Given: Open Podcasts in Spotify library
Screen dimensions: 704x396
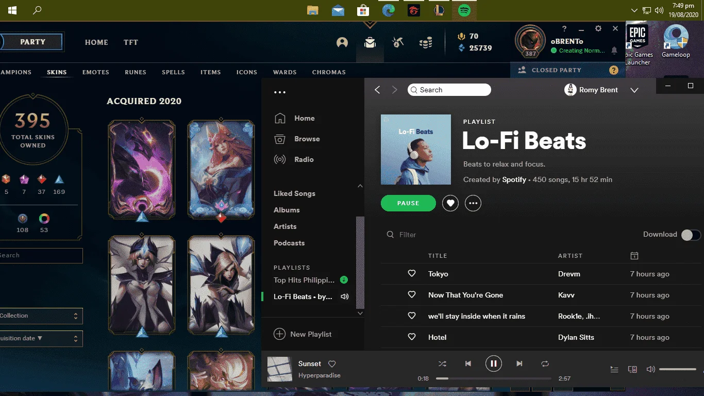Looking at the screenshot, I should tap(289, 243).
